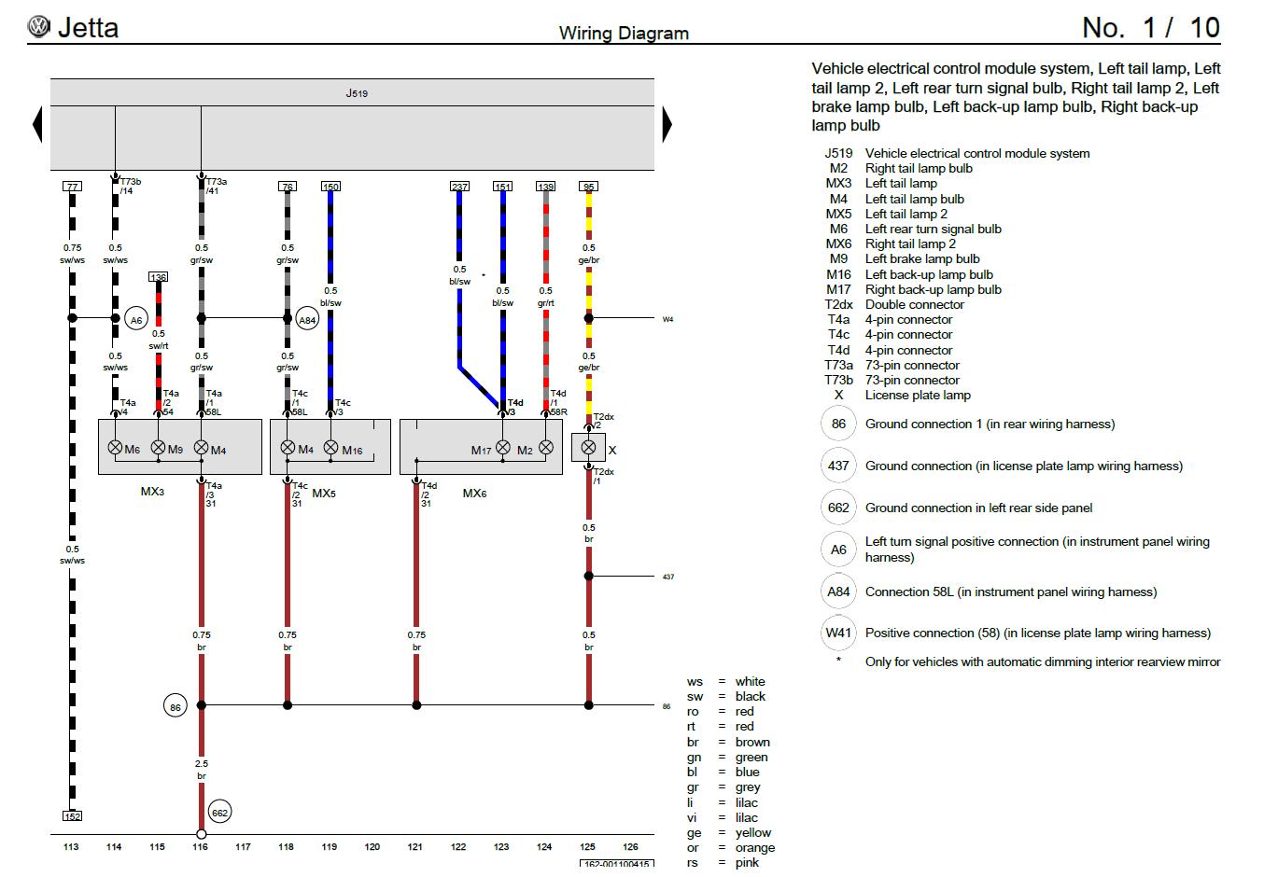Screen dimensions: 1278x877
Task: Click the circled 86 node on ground wire
Action: pyautogui.click(x=176, y=706)
